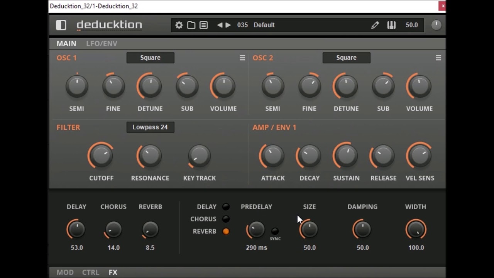Open the preset list icon

204,25
